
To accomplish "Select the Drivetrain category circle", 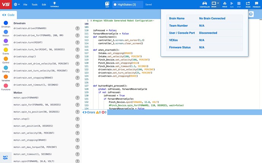I will [6, 23].
